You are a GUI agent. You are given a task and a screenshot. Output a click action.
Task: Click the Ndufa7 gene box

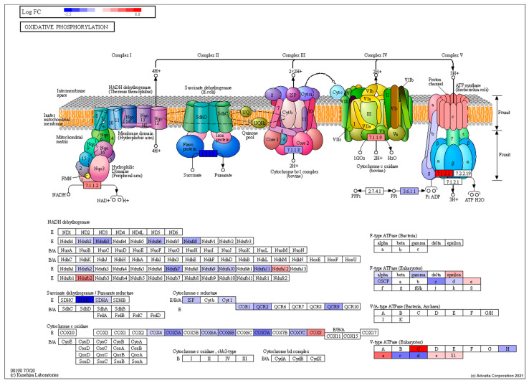pos(173,269)
